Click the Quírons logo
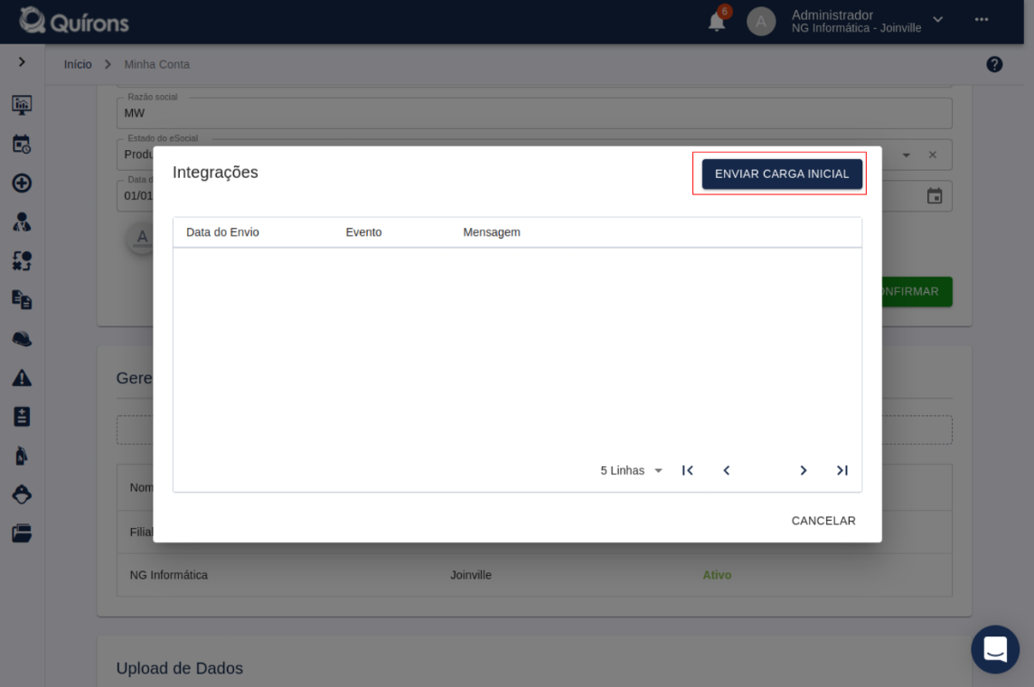1034x687 pixels. 74,22
